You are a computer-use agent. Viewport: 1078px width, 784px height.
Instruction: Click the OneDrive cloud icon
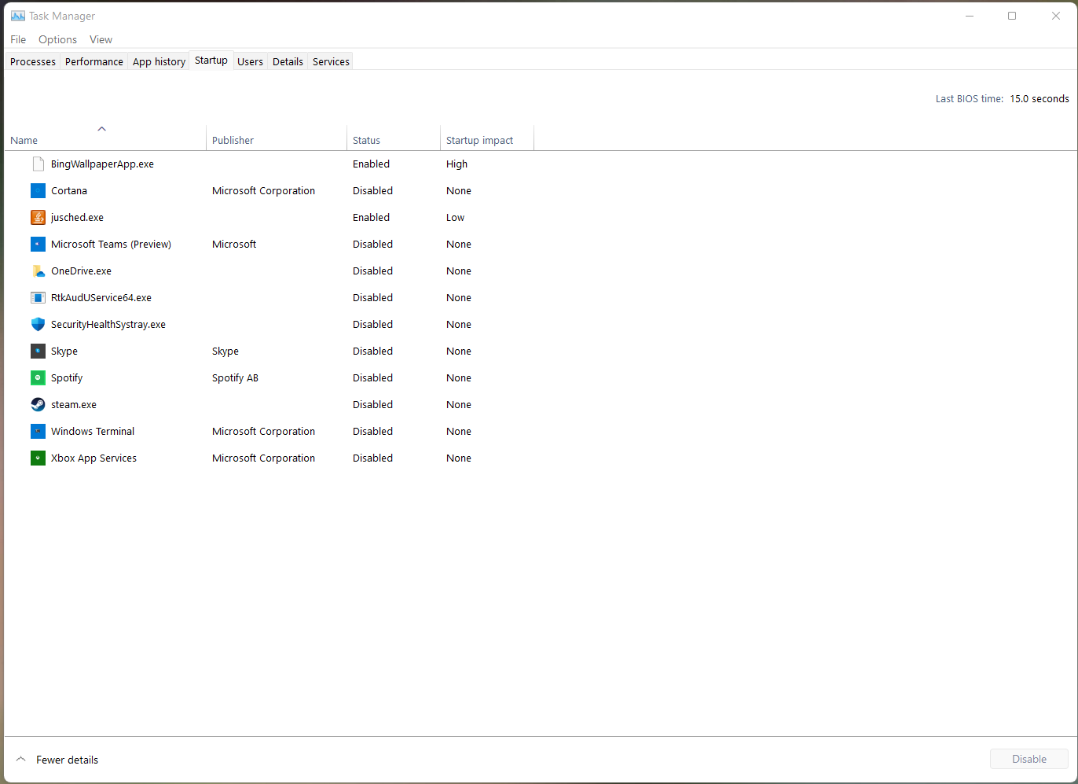pos(38,271)
